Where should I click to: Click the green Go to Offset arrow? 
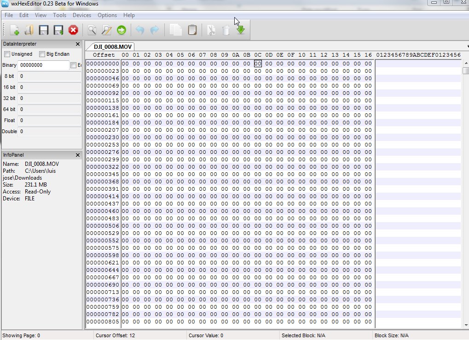pos(122,30)
